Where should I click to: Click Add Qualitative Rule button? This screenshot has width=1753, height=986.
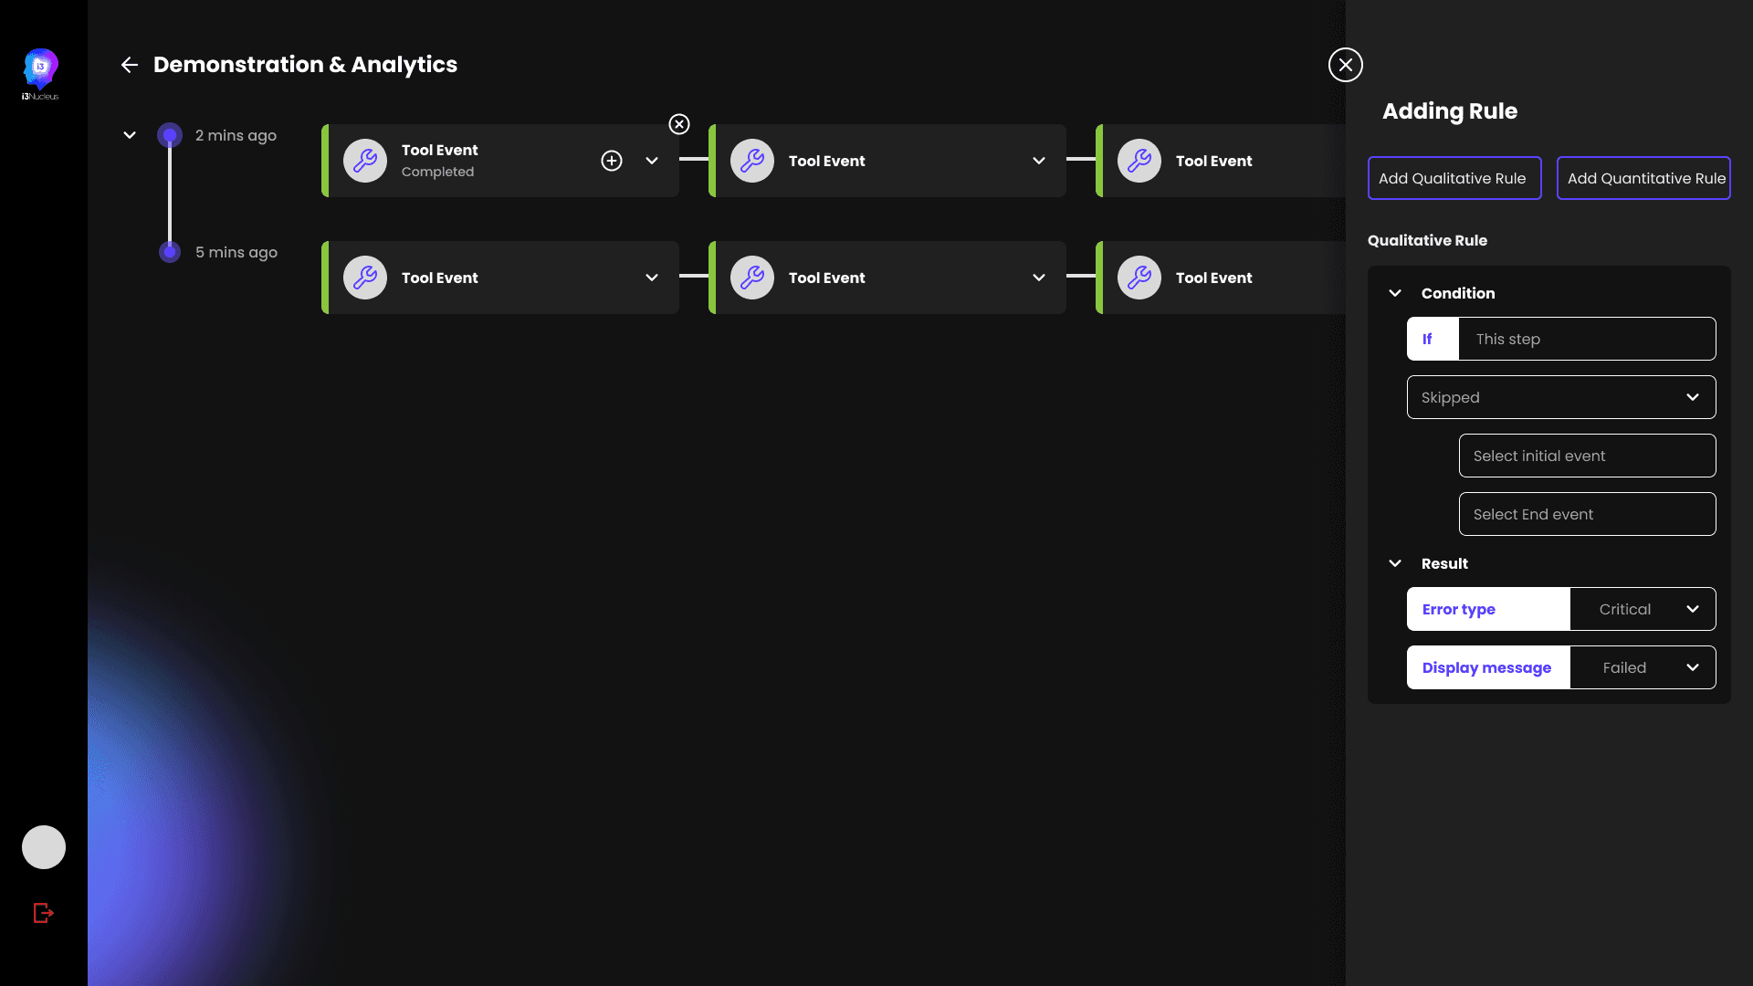tap(1454, 178)
